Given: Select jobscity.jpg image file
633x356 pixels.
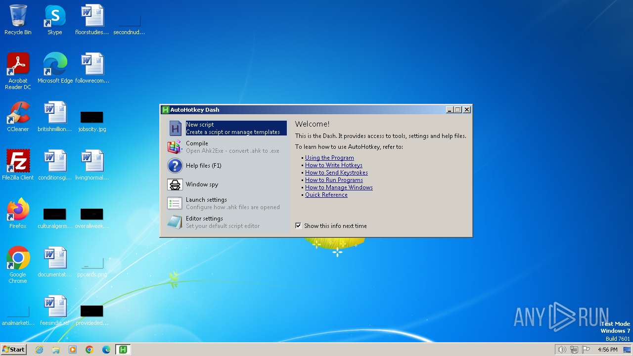Looking at the screenshot, I should (92, 117).
